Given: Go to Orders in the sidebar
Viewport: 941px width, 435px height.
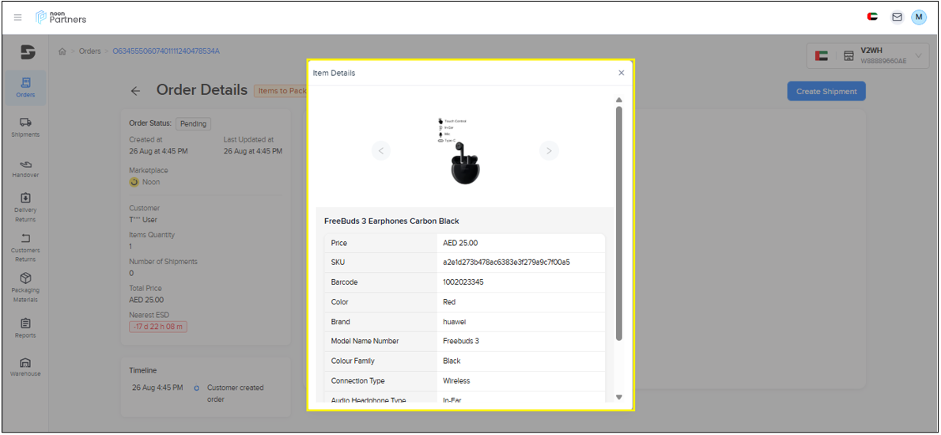Looking at the screenshot, I should pos(26,88).
